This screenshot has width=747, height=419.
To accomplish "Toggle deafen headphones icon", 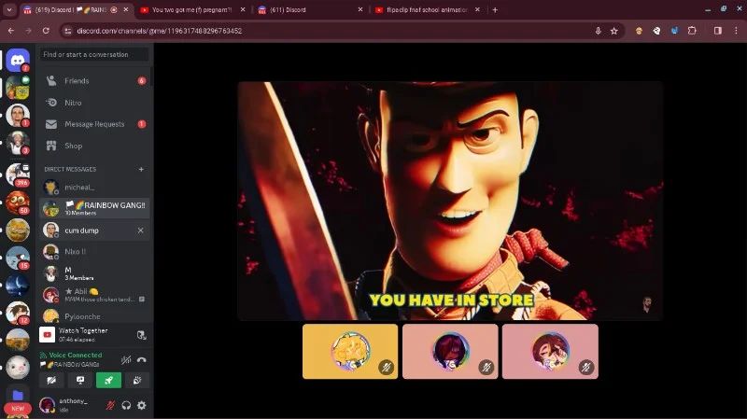I will 126,405.
